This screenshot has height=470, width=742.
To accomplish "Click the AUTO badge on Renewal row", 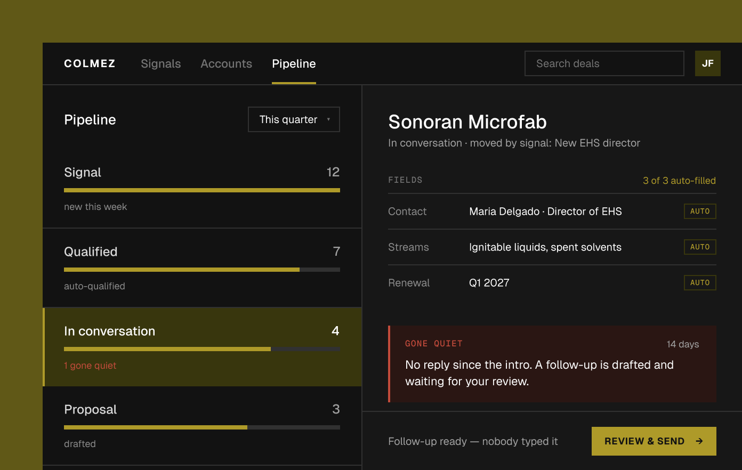I will pyautogui.click(x=700, y=282).
